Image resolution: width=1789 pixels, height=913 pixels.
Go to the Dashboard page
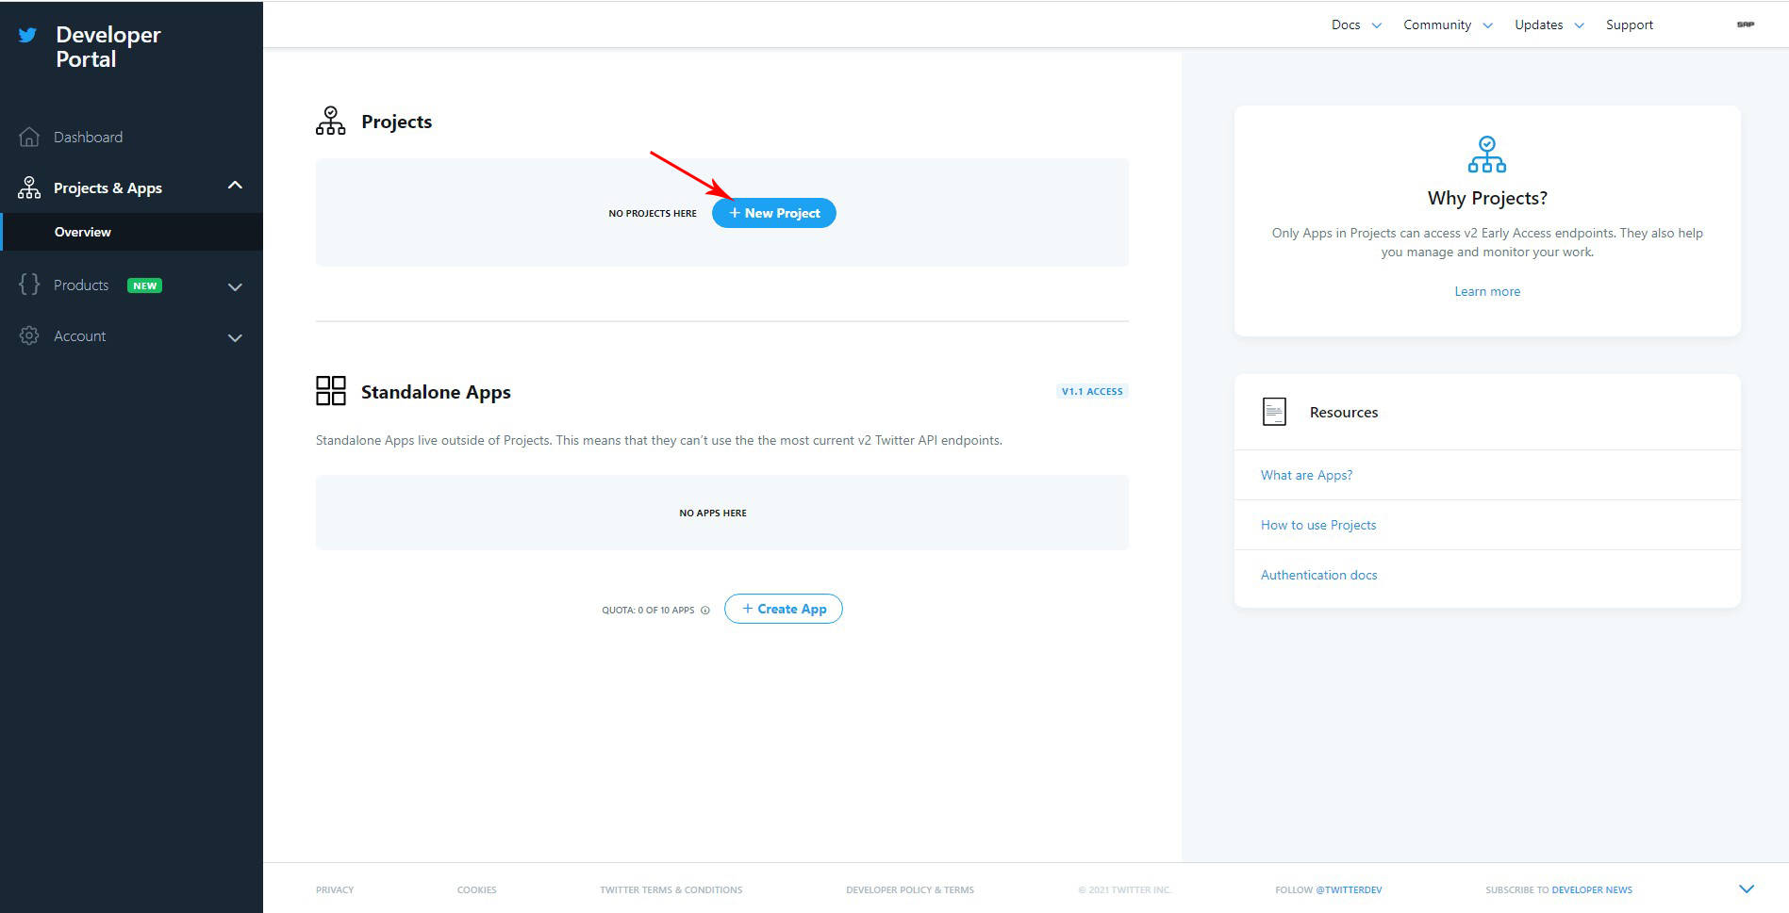[x=88, y=137]
